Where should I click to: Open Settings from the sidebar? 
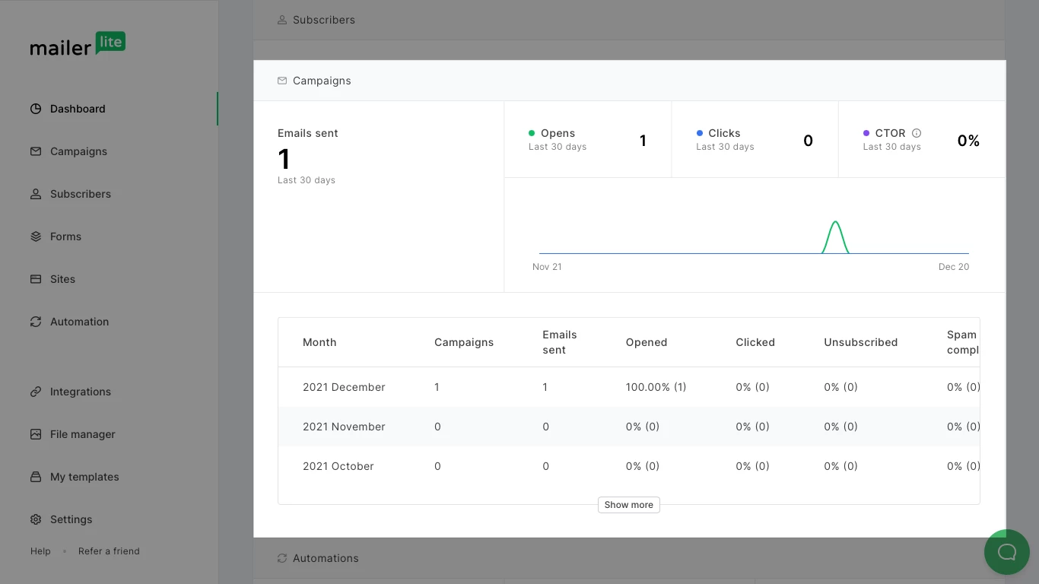pos(71,519)
